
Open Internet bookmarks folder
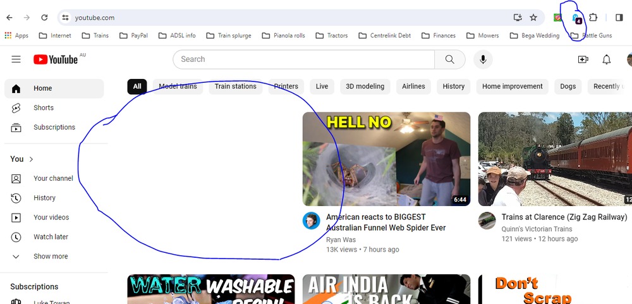[x=55, y=35]
